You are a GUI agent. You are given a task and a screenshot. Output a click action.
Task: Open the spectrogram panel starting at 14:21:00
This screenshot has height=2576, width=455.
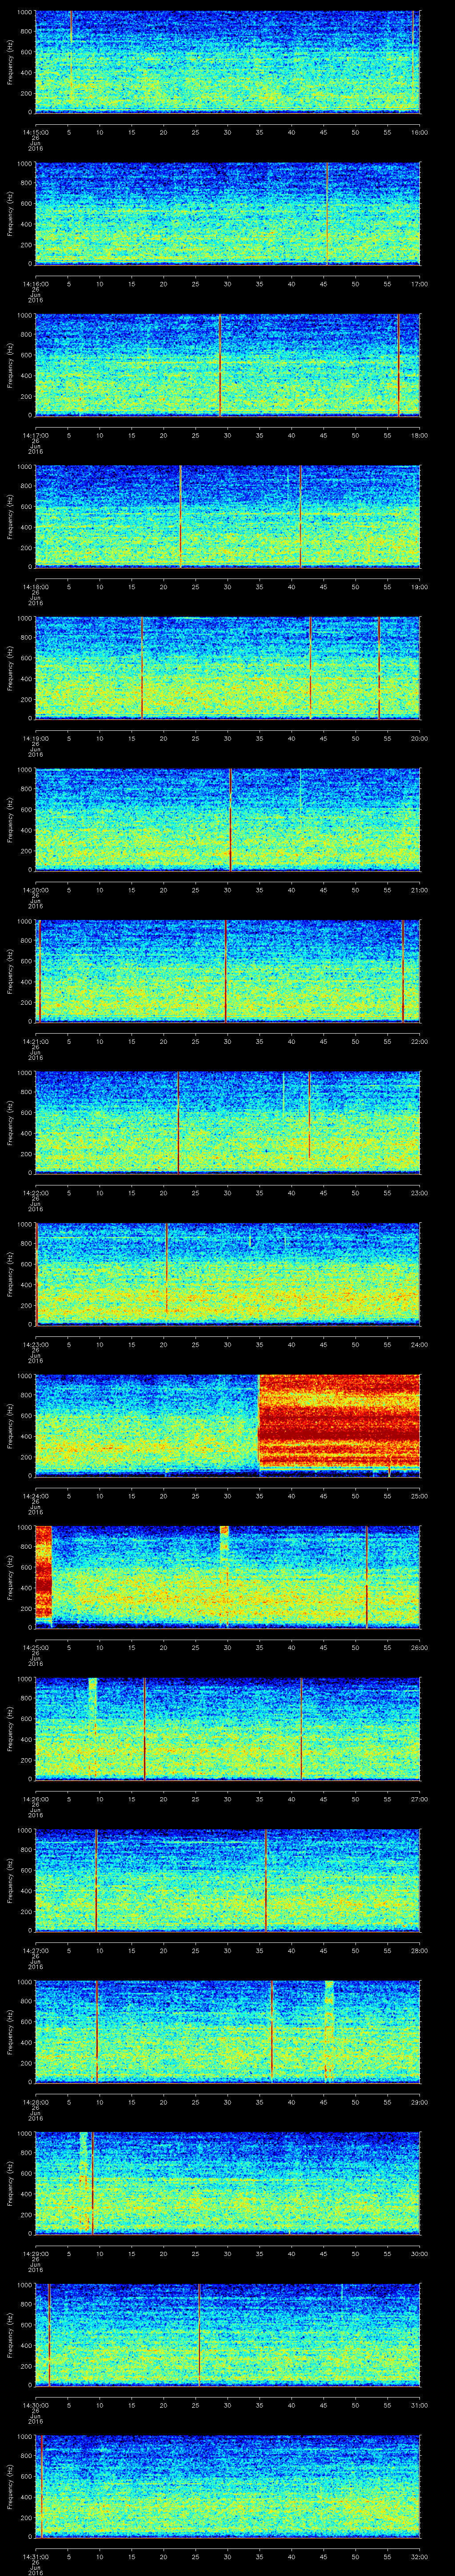coord(228,971)
